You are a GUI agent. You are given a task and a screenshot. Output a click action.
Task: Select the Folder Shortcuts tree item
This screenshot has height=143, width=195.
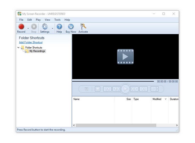(x=34, y=48)
